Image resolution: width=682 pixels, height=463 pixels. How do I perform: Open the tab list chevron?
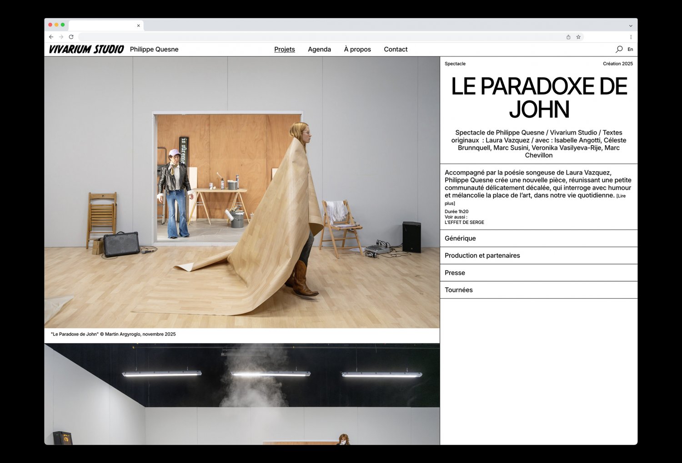631,25
